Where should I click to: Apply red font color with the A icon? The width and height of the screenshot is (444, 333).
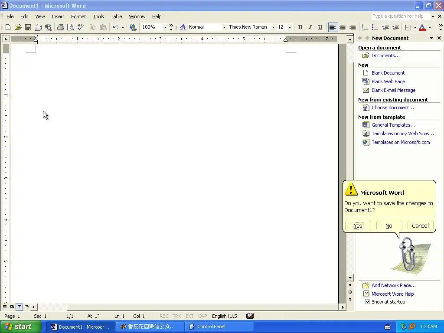pos(422,27)
